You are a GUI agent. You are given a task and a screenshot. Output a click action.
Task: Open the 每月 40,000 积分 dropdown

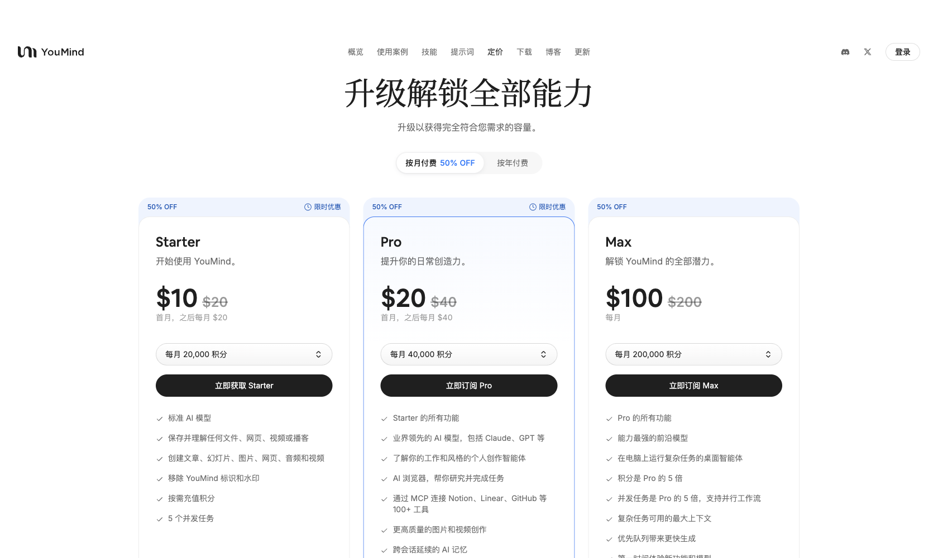pyautogui.click(x=469, y=354)
